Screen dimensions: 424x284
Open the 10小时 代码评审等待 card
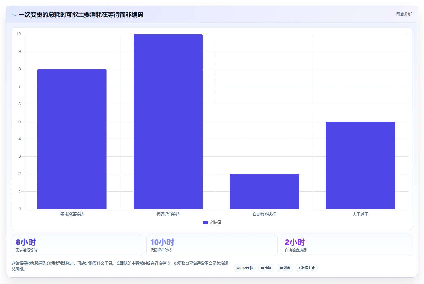click(x=212, y=245)
